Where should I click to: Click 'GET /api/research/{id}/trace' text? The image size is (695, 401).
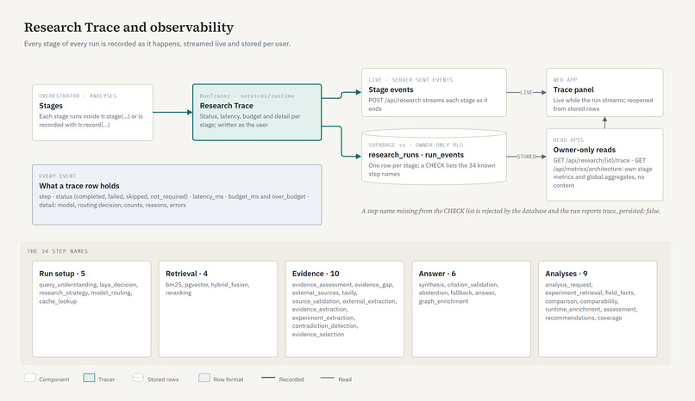[592, 161]
